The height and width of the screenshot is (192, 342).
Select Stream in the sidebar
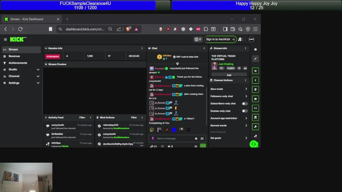pos(21,49)
